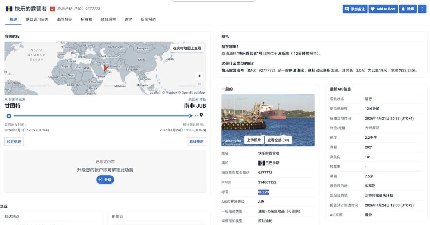
Task: Open the 过往轨迹 button
Action: coord(14,142)
